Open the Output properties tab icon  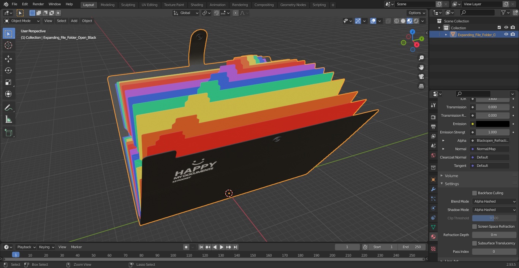pyautogui.click(x=433, y=127)
